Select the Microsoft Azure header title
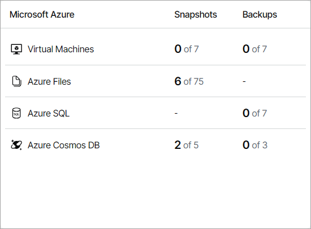Screen dimensions: 311x229 tap(42, 15)
